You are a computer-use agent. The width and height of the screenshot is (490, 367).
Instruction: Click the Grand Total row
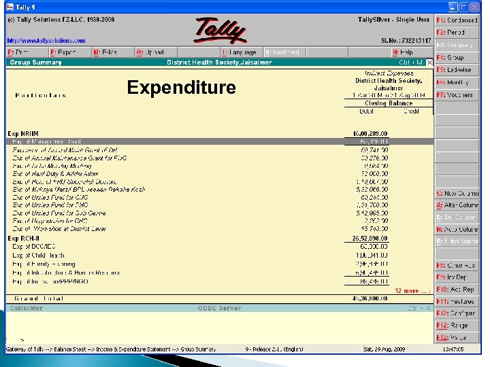[219, 298]
